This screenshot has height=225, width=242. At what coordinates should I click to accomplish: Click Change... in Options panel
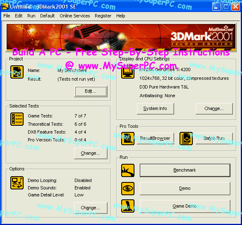(x=91, y=208)
